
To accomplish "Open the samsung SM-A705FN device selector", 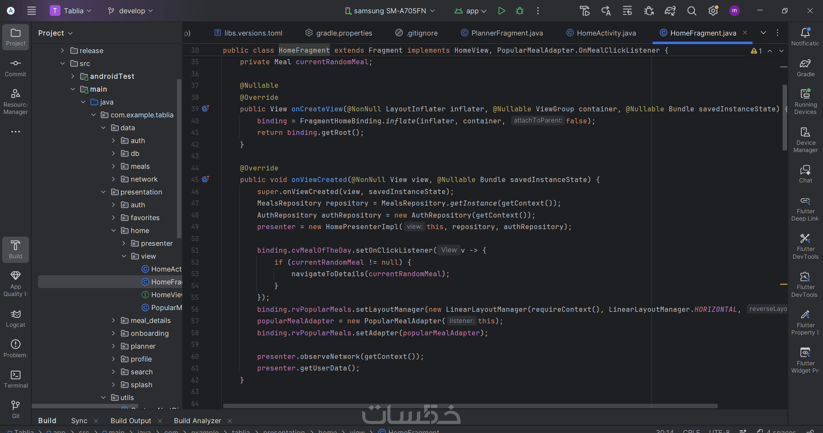I will pos(390,11).
